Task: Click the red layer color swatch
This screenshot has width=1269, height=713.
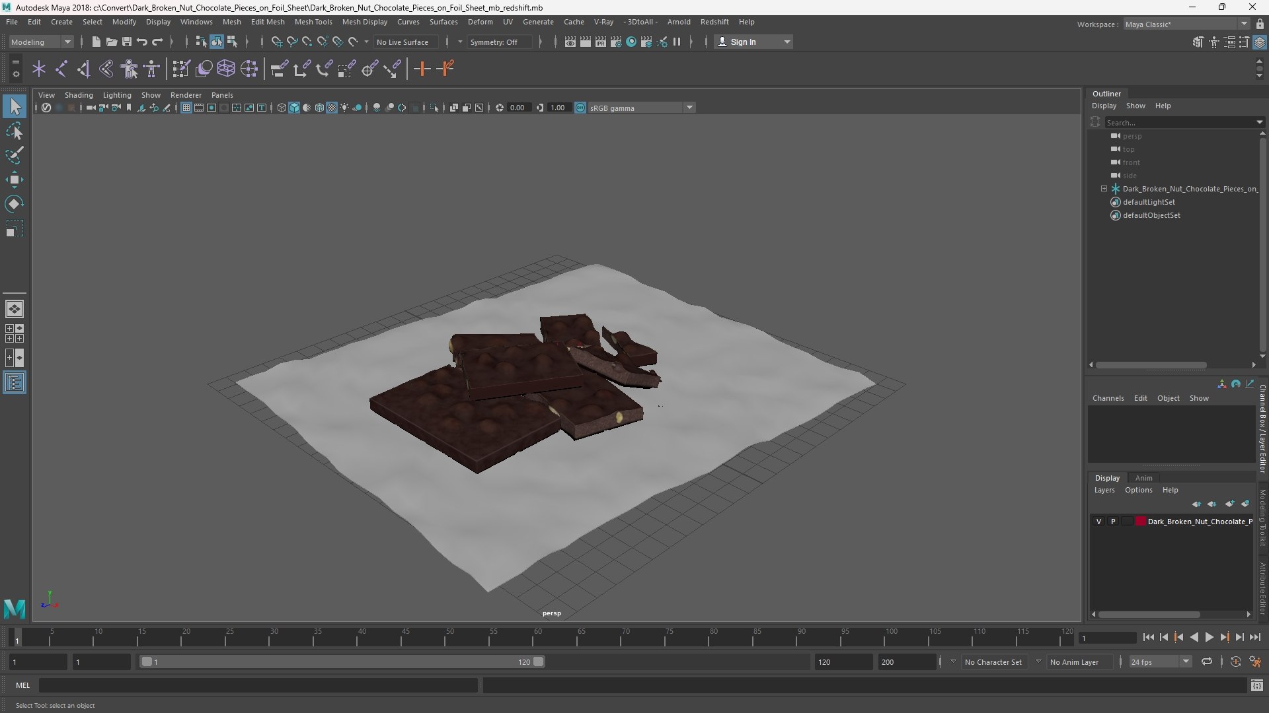Action: click(x=1140, y=522)
